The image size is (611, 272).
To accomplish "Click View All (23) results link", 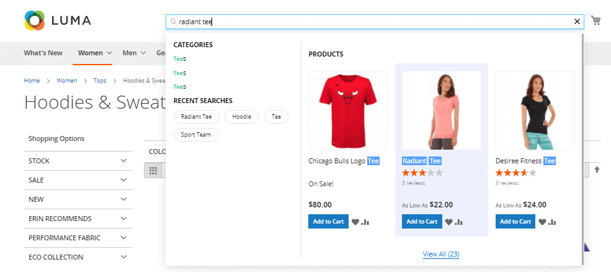I will coord(440,254).
